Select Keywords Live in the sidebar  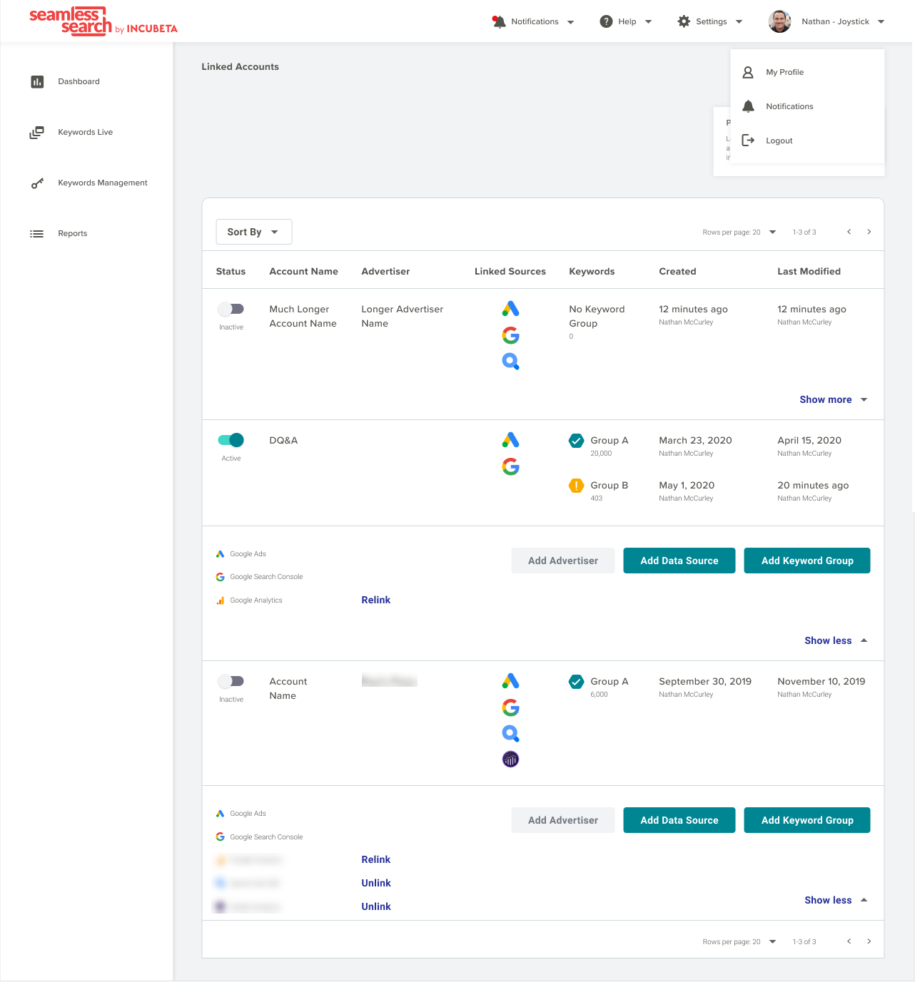[85, 132]
